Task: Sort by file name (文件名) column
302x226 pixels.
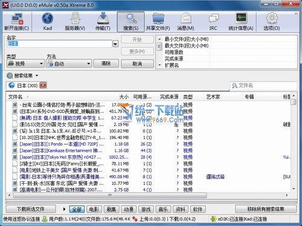Action: pyautogui.click(x=56, y=97)
